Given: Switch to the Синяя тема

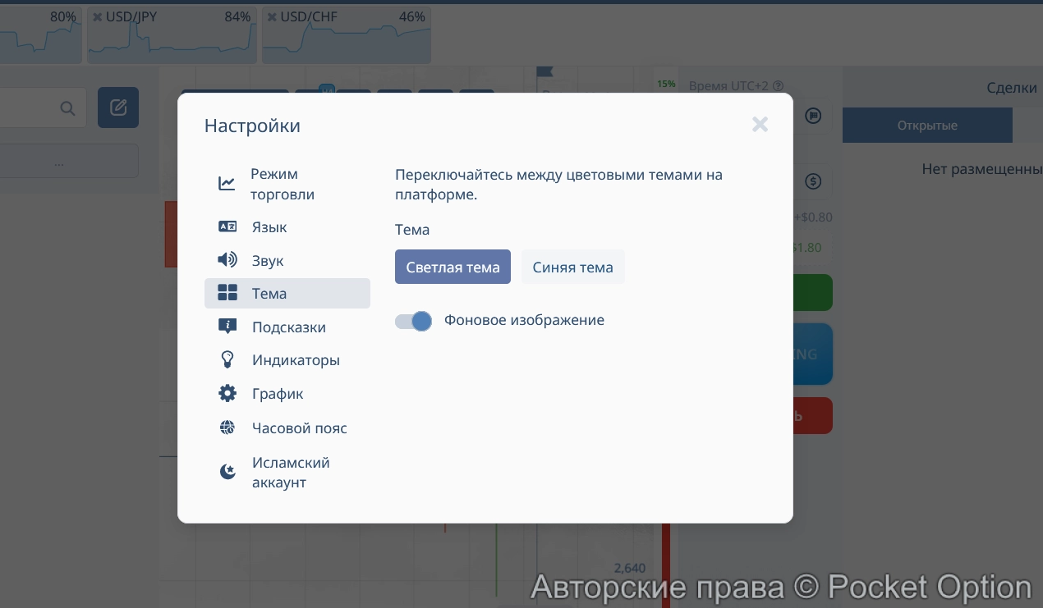Looking at the screenshot, I should [572, 267].
